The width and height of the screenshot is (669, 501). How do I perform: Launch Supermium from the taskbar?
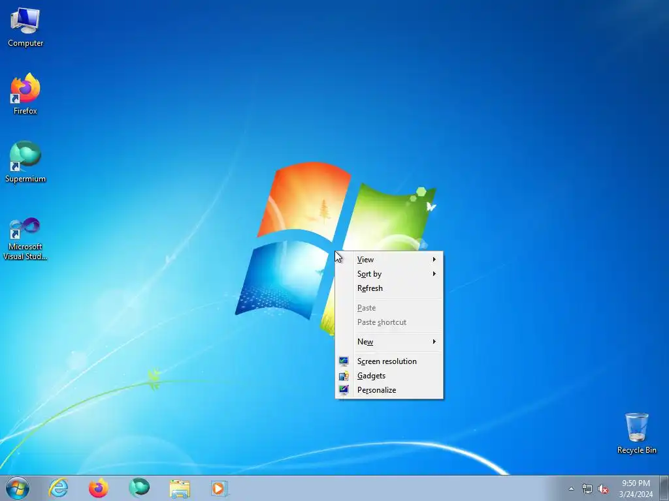[139, 488]
